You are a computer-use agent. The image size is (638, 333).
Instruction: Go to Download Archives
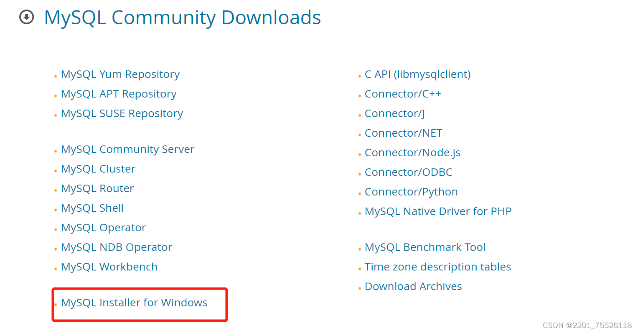[x=413, y=286]
